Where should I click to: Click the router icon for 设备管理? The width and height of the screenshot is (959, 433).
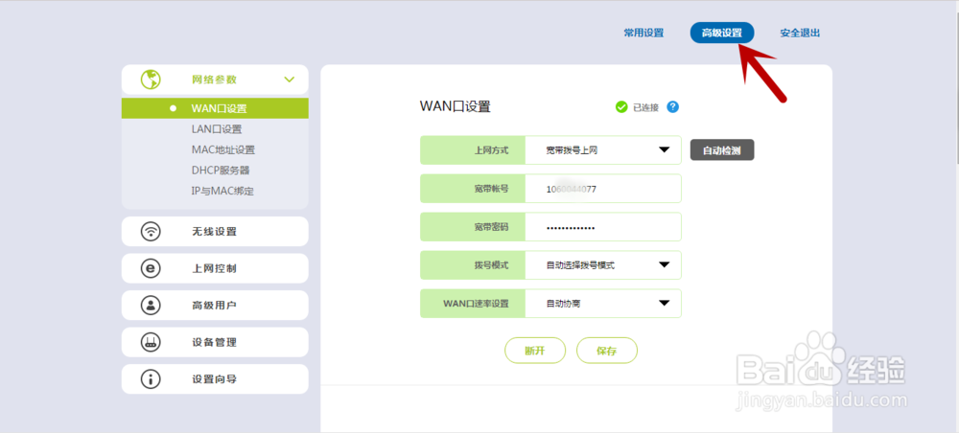(x=151, y=342)
